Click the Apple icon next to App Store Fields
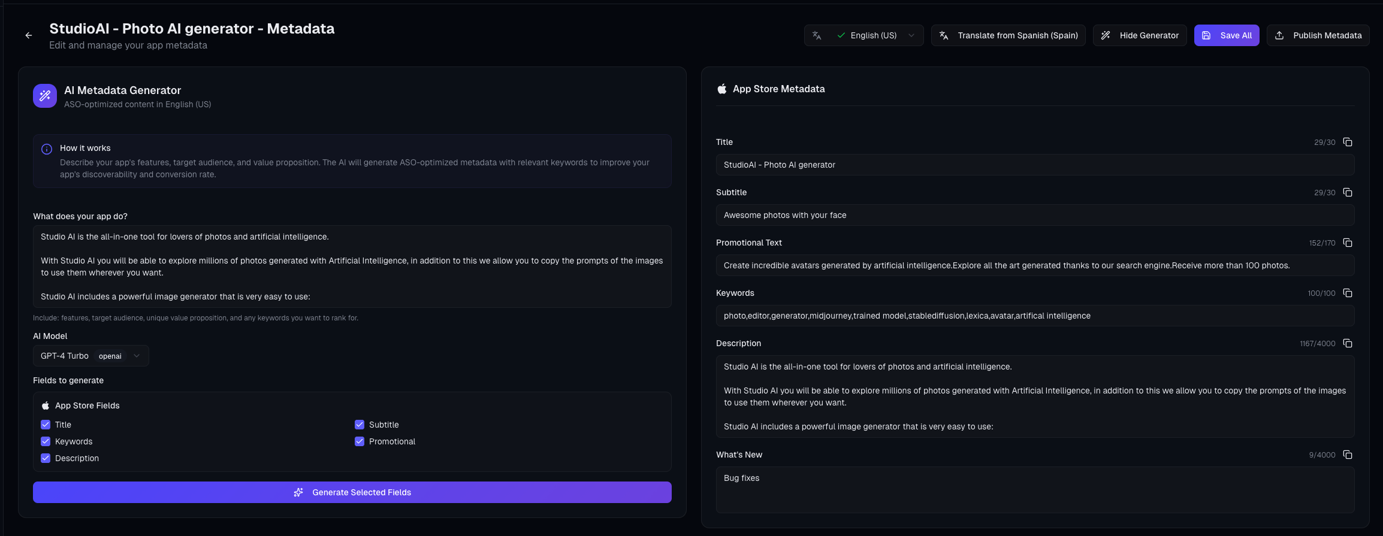Viewport: 1383px width, 536px height. point(46,405)
